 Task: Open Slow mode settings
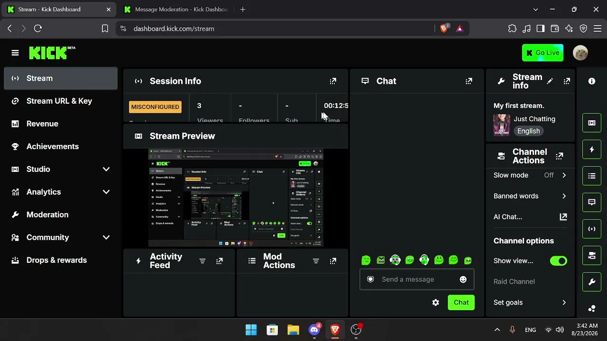coord(530,175)
